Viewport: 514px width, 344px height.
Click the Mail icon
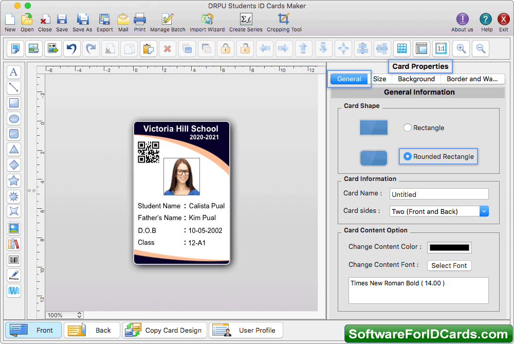click(123, 20)
